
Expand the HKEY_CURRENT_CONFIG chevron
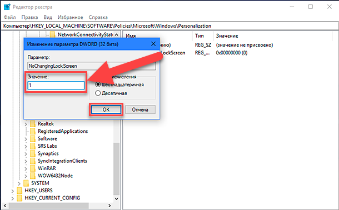(13, 198)
